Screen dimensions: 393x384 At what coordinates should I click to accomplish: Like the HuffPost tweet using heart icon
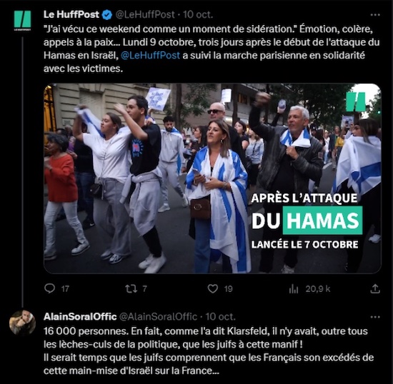[213, 289]
